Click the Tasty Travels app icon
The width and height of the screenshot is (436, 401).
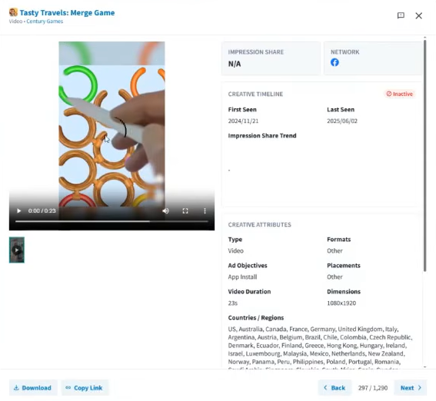13,12
